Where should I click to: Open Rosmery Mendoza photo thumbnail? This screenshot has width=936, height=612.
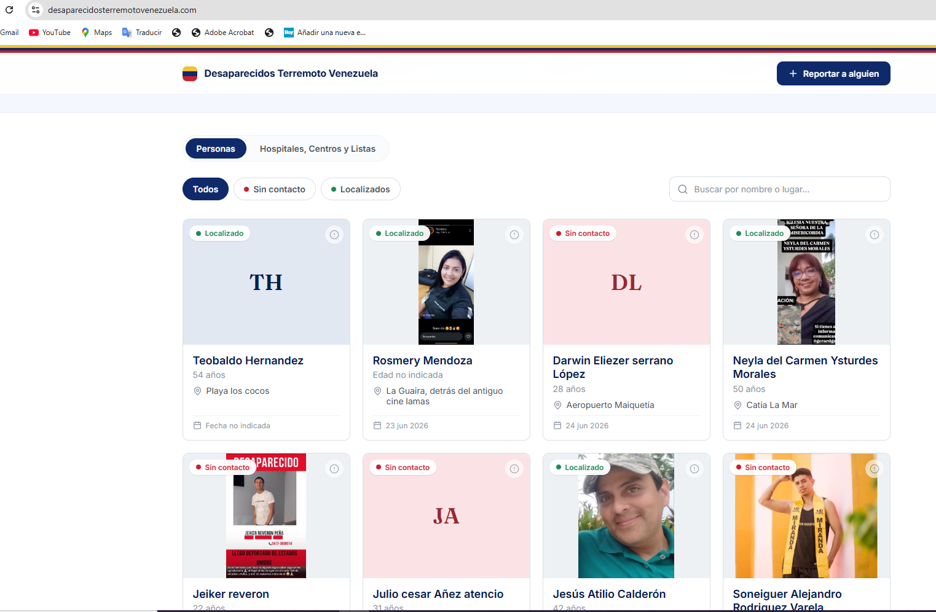(x=446, y=282)
